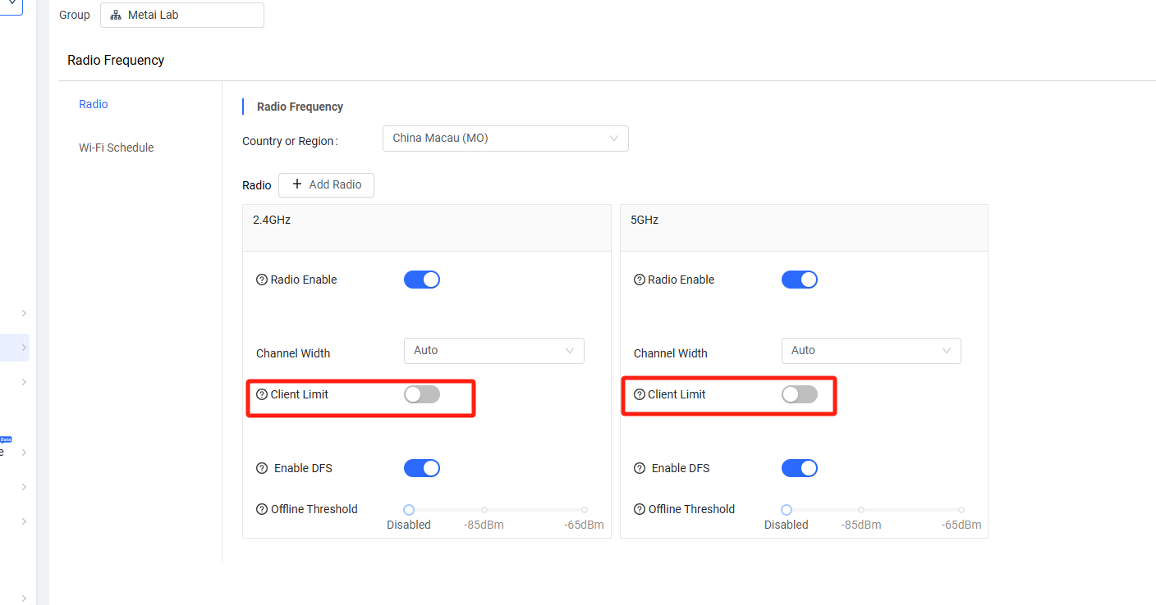The image size is (1156, 605).
Task: Click help icon beside 2.4GHz Enable DFS
Action: (262, 468)
